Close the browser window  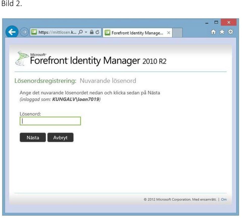tap(229, 22)
